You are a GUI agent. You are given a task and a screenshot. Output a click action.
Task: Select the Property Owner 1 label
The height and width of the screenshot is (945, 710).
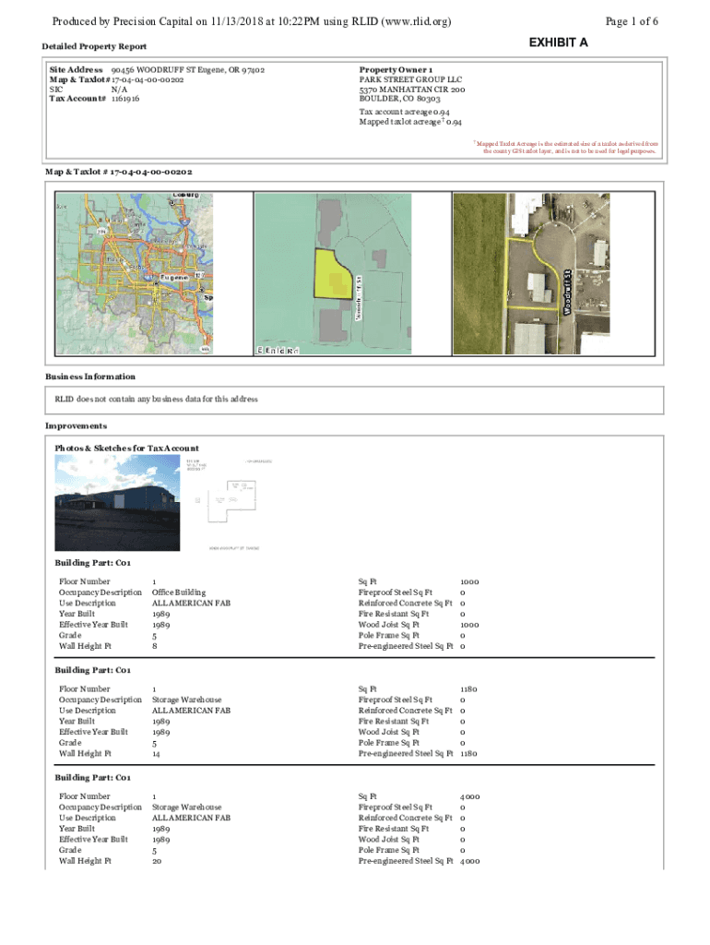(395, 70)
